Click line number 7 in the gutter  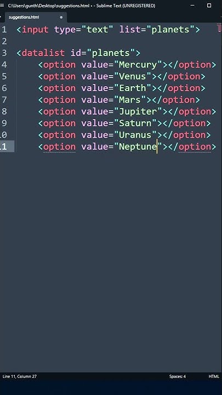[4, 100]
